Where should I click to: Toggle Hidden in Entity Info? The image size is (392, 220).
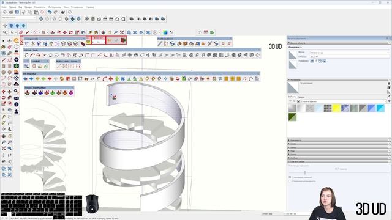[x=312, y=61]
